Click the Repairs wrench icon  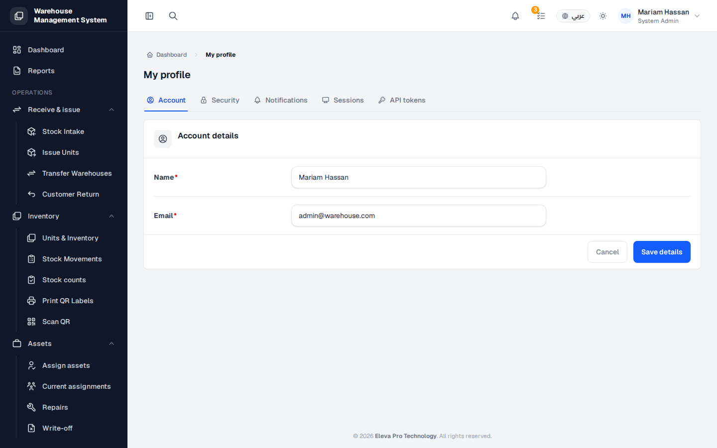(31, 407)
